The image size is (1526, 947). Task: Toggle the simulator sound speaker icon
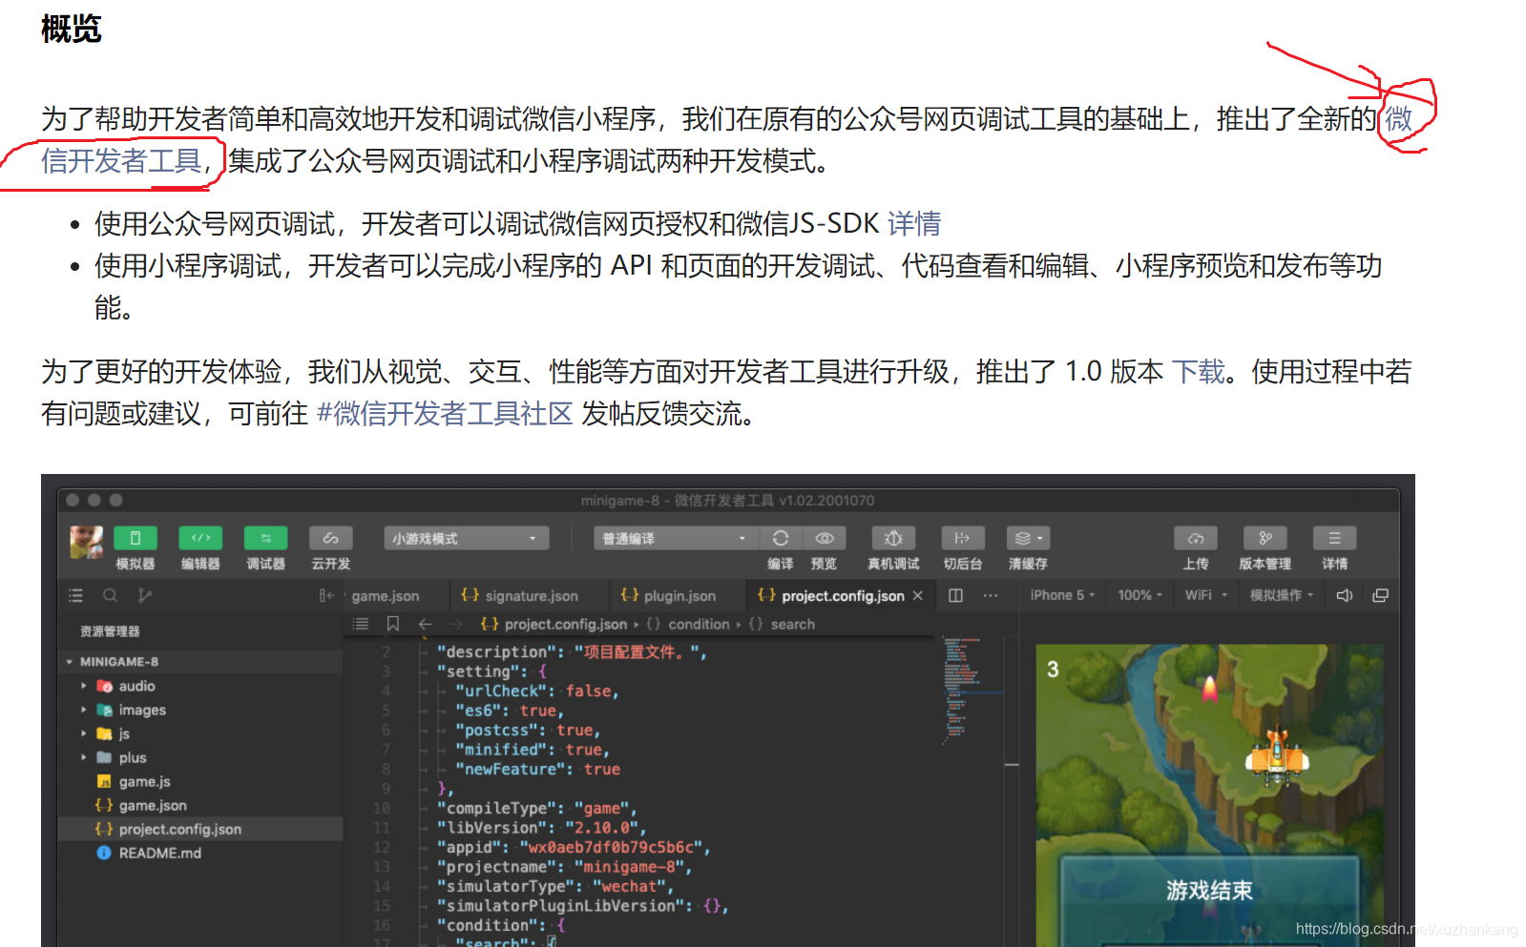[1345, 595]
